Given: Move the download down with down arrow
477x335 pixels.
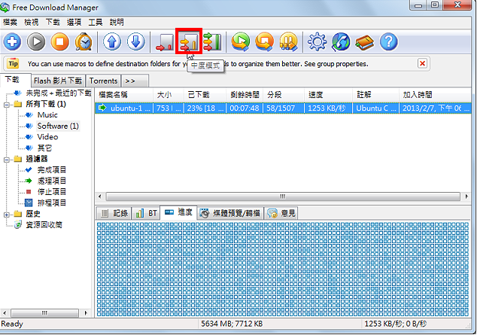Looking at the screenshot, I should [x=135, y=41].
